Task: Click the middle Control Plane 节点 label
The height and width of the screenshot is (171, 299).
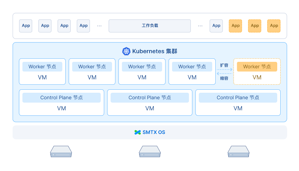Action: point(149,98)
